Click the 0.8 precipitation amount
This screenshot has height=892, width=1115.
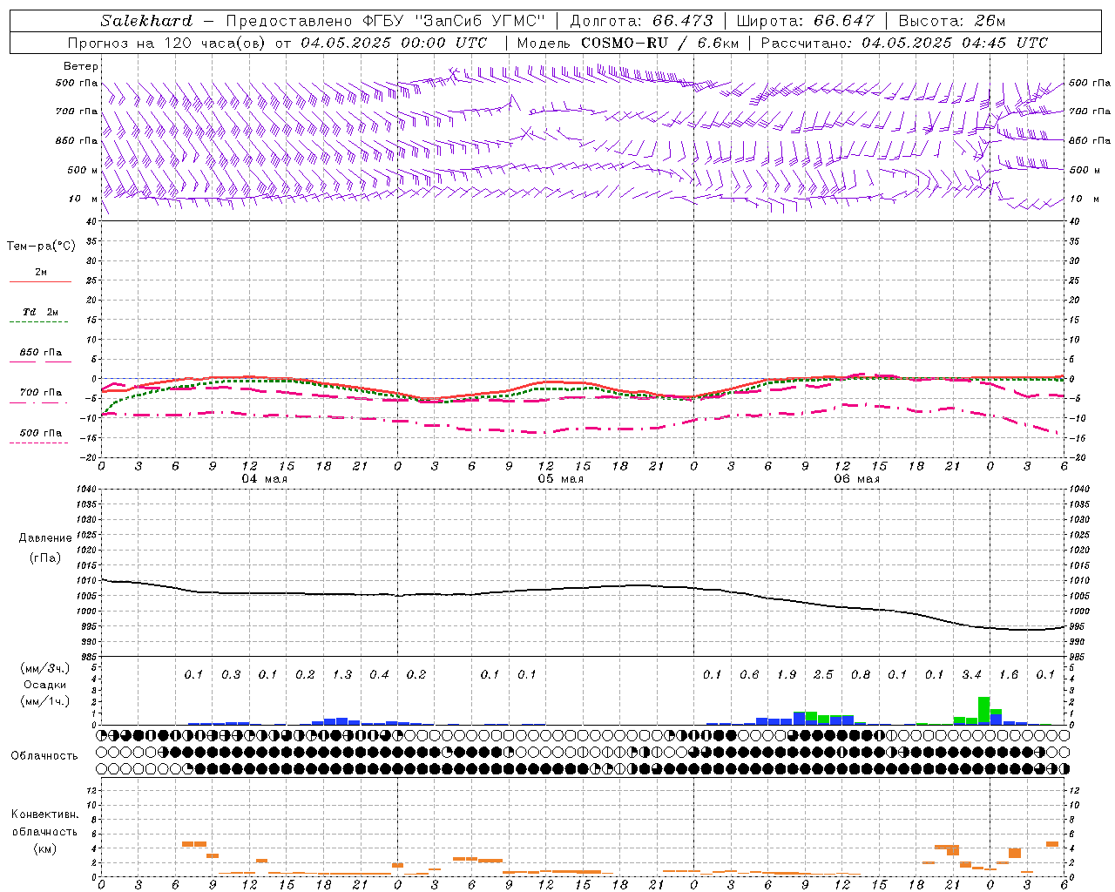(x=861, y=675)
